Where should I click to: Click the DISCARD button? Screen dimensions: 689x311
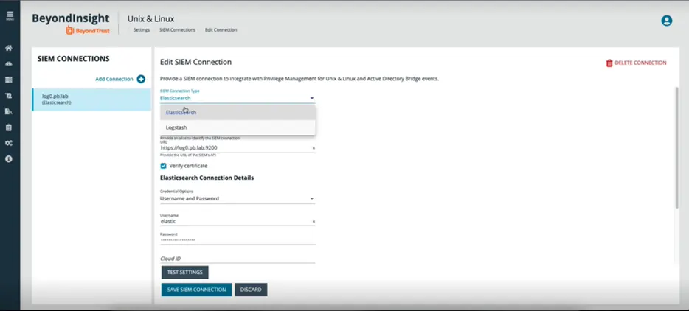[251, 290]
